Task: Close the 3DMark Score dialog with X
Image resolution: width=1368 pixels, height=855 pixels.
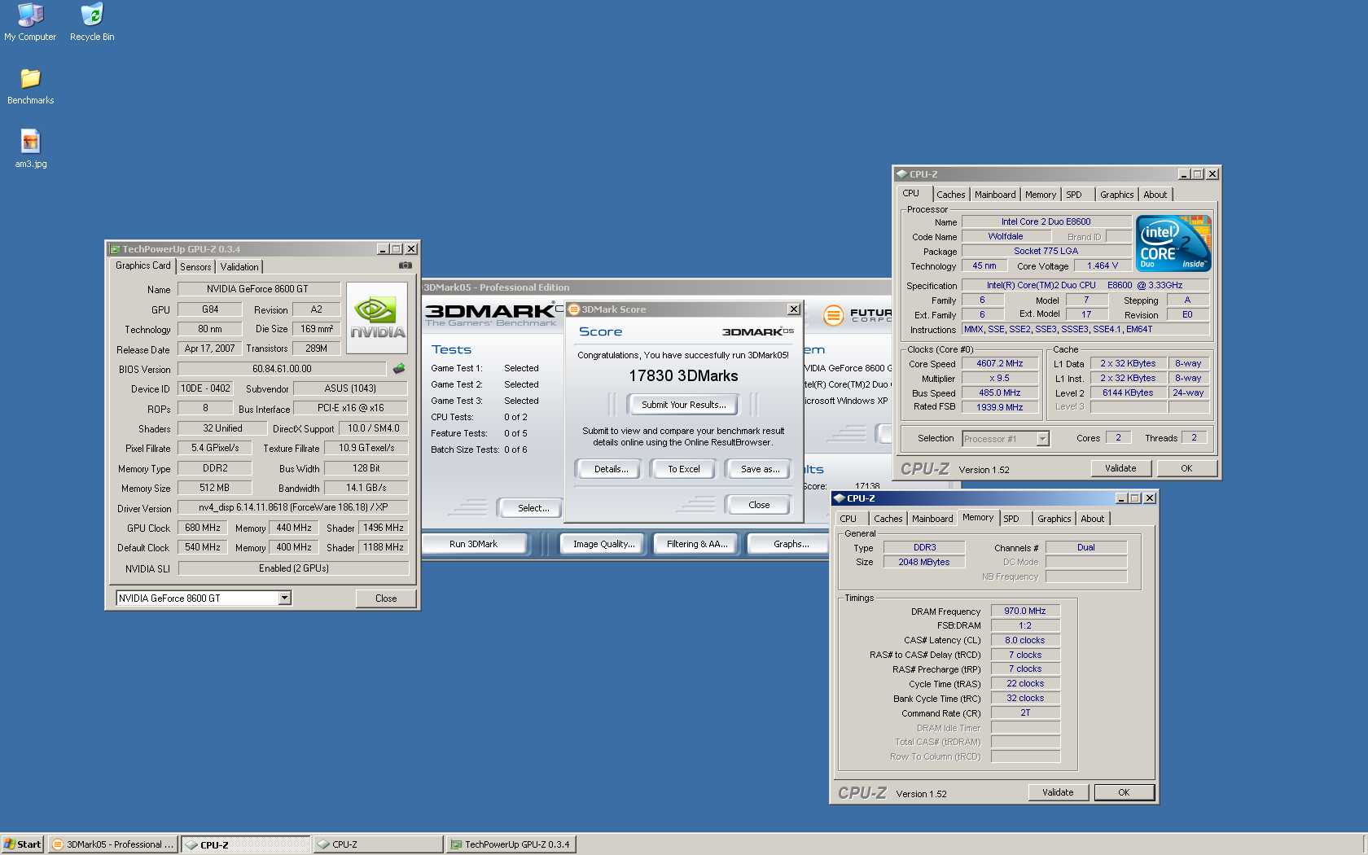Action: [x=794, y=309]
